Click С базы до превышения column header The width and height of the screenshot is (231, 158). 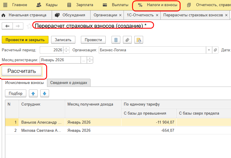pos(149,113)
